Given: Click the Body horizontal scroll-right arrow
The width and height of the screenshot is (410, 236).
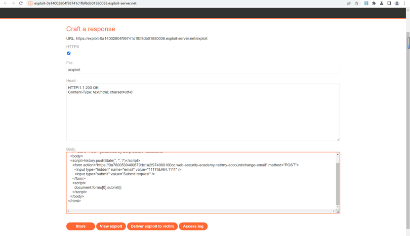Looking at the screenshot, I should coord(333,211).
